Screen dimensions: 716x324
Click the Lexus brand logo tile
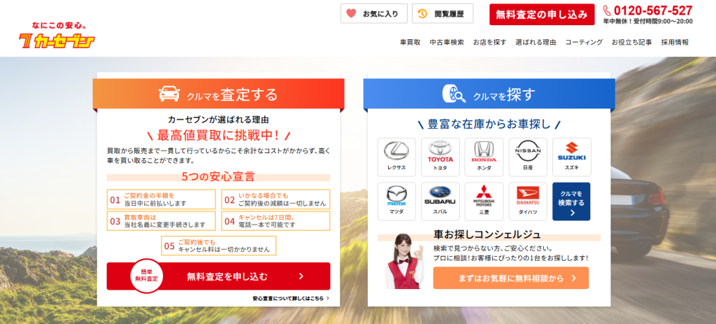[x=396, y=157]
